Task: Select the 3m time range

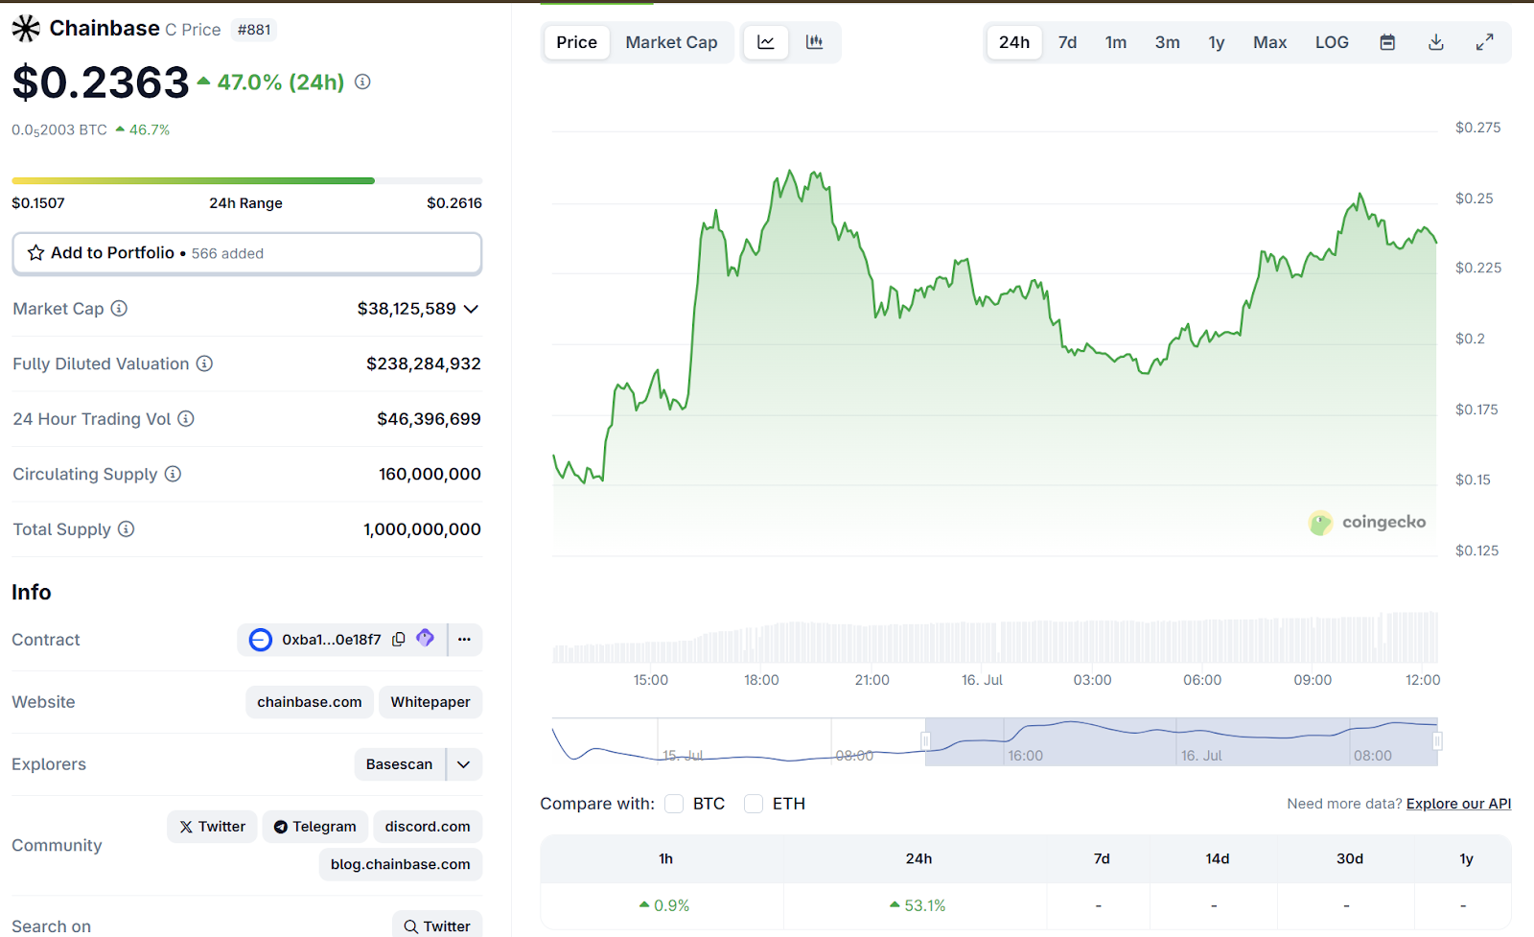Action: (x=1167, y=42)
